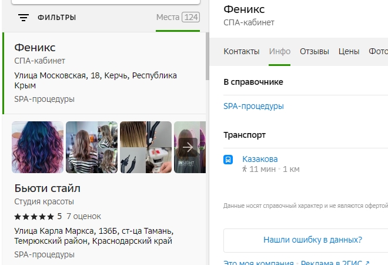
Task: Open the Феникс listing title
Action: coord(35,47)
